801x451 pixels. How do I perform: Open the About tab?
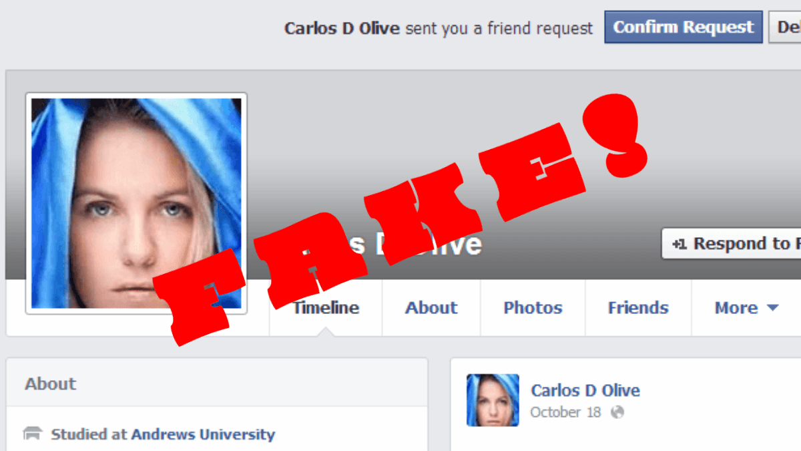(x=431, y=308)
